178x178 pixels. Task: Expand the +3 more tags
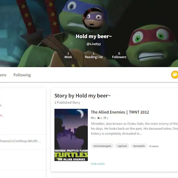click(x=154, y=146)
